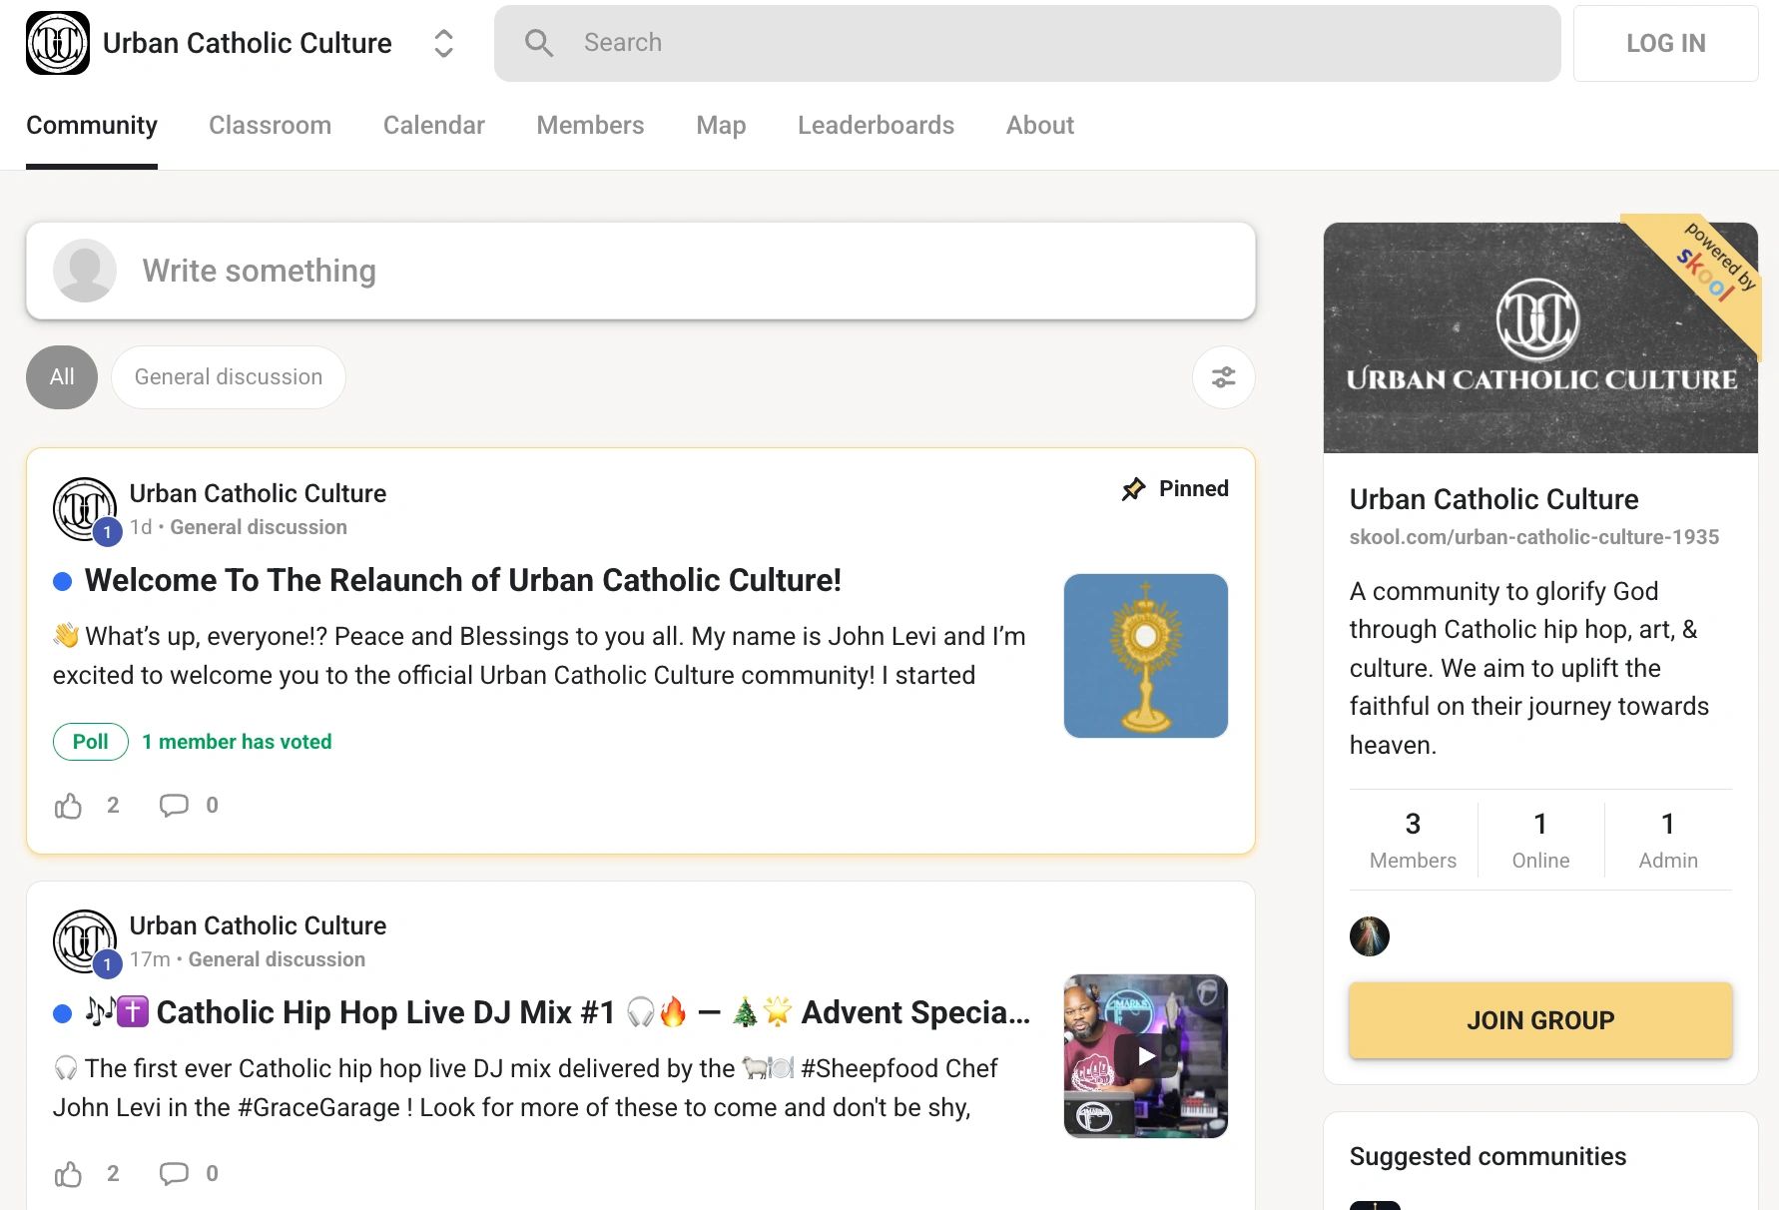Screen dimensions: 1779x1210
Task: Click the JOIN GROUP button
Action: pyautogui.click(x=1539, y=1020)
